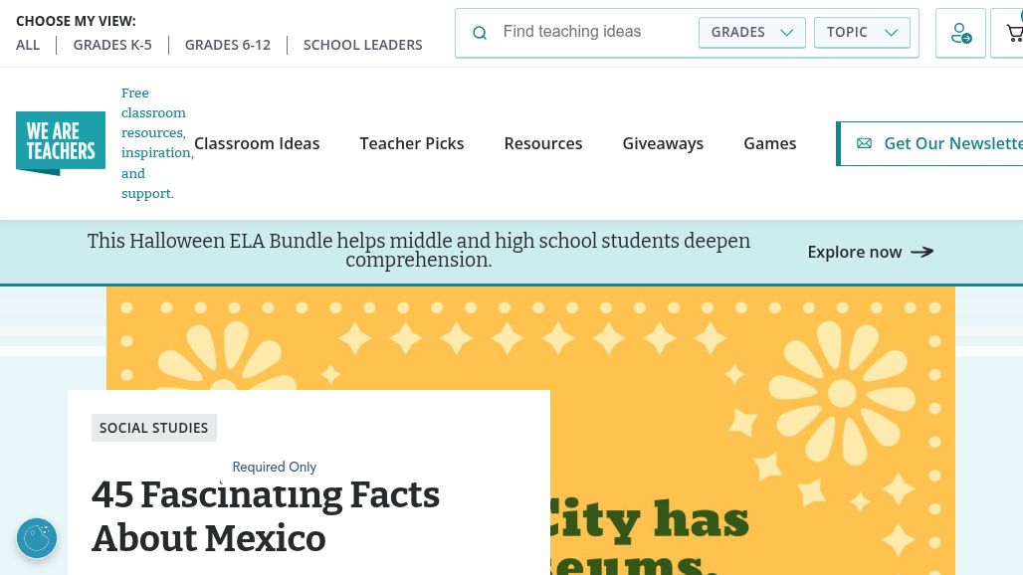
Task: Click the Explore now link
Action: (871, 252)
